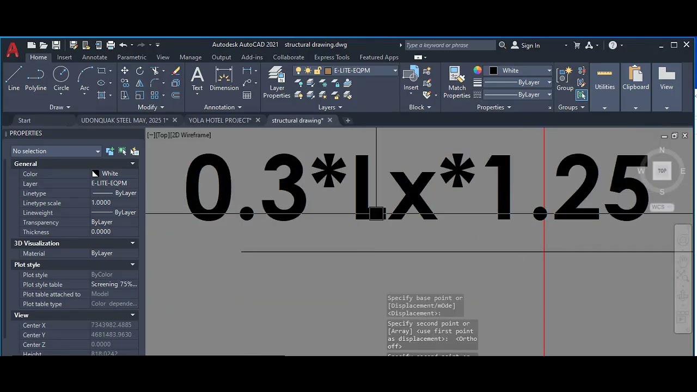
Task: Click the color wheel object color icon
Action: (478, 71)
